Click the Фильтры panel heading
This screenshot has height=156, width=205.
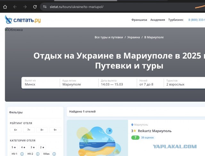pyautogui.click(x=16, y=112)
